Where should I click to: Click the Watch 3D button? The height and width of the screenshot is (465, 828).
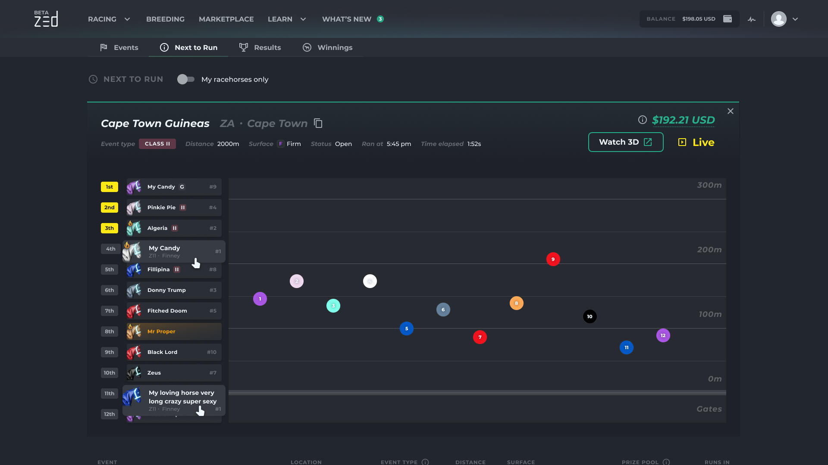[x=625, y=142]
